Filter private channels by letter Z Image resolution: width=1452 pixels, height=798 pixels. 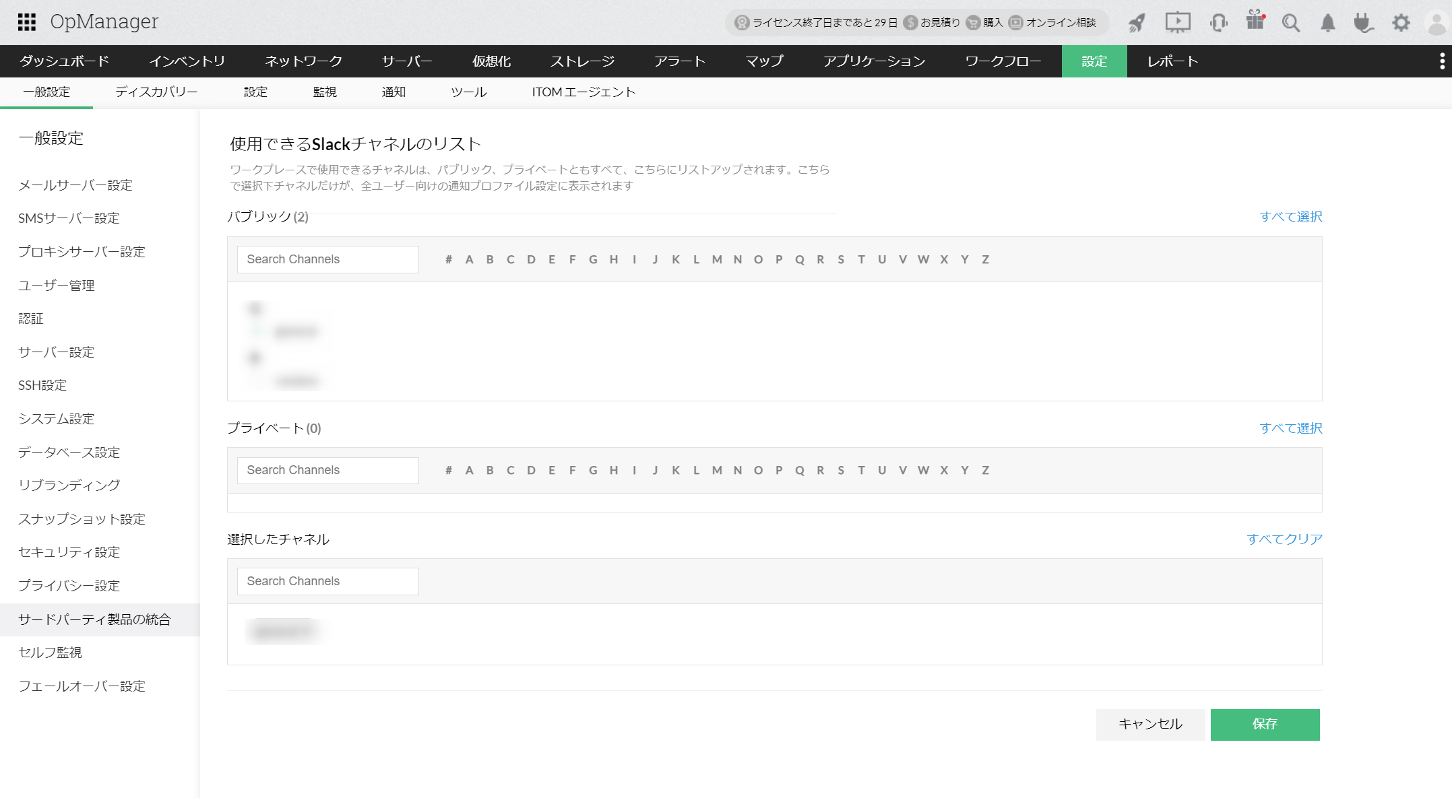point(986,470)
